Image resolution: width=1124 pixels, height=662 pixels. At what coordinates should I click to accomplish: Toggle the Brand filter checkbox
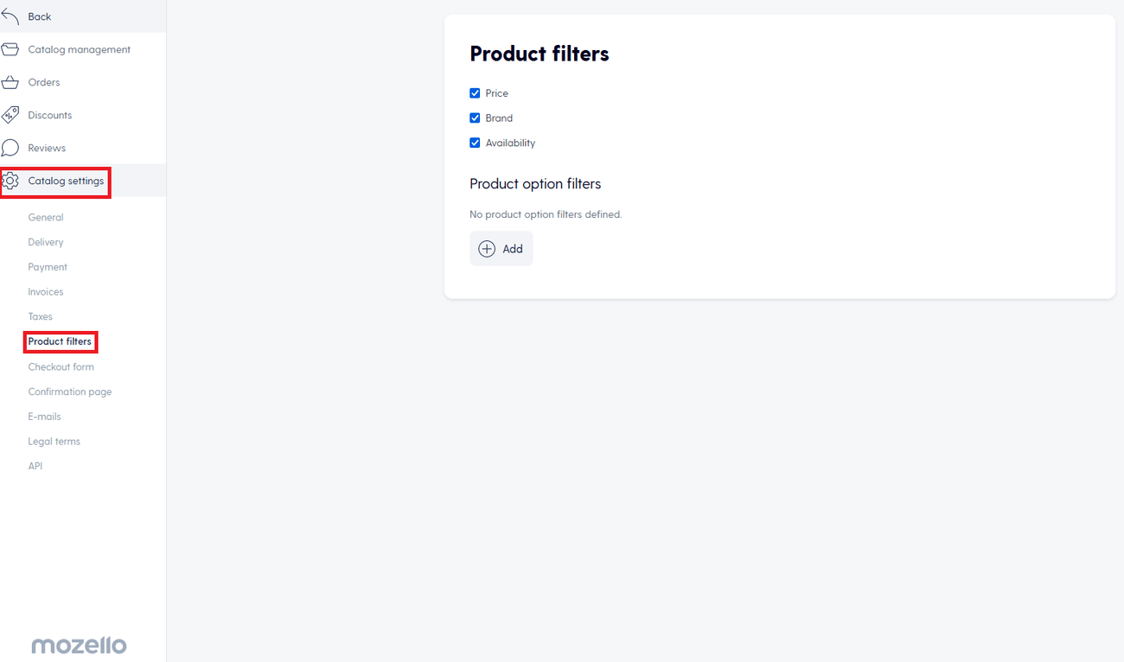(x=475, y=118)
